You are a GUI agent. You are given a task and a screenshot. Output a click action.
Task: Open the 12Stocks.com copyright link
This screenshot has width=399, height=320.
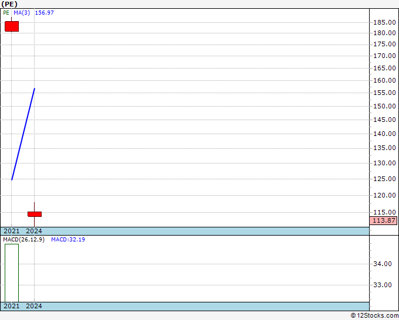coord(374,316)
